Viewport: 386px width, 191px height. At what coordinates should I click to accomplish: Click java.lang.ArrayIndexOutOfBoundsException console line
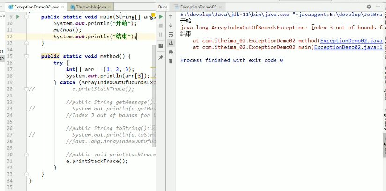(x=282, y=27)
